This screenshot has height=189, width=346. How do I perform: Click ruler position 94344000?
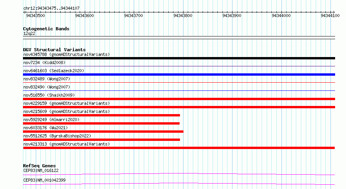(281, 16)
